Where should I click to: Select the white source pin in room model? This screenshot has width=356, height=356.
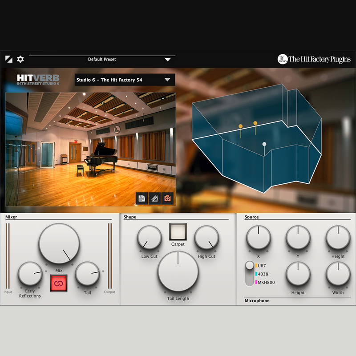(x=264, y=144)
